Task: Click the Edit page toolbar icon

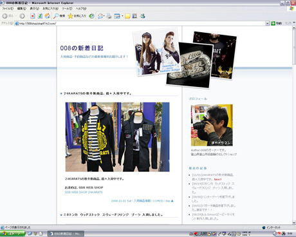Action: [x=117, y=16]
